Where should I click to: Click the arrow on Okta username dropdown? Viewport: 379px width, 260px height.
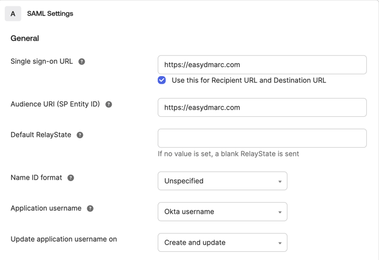coord(280,212)
